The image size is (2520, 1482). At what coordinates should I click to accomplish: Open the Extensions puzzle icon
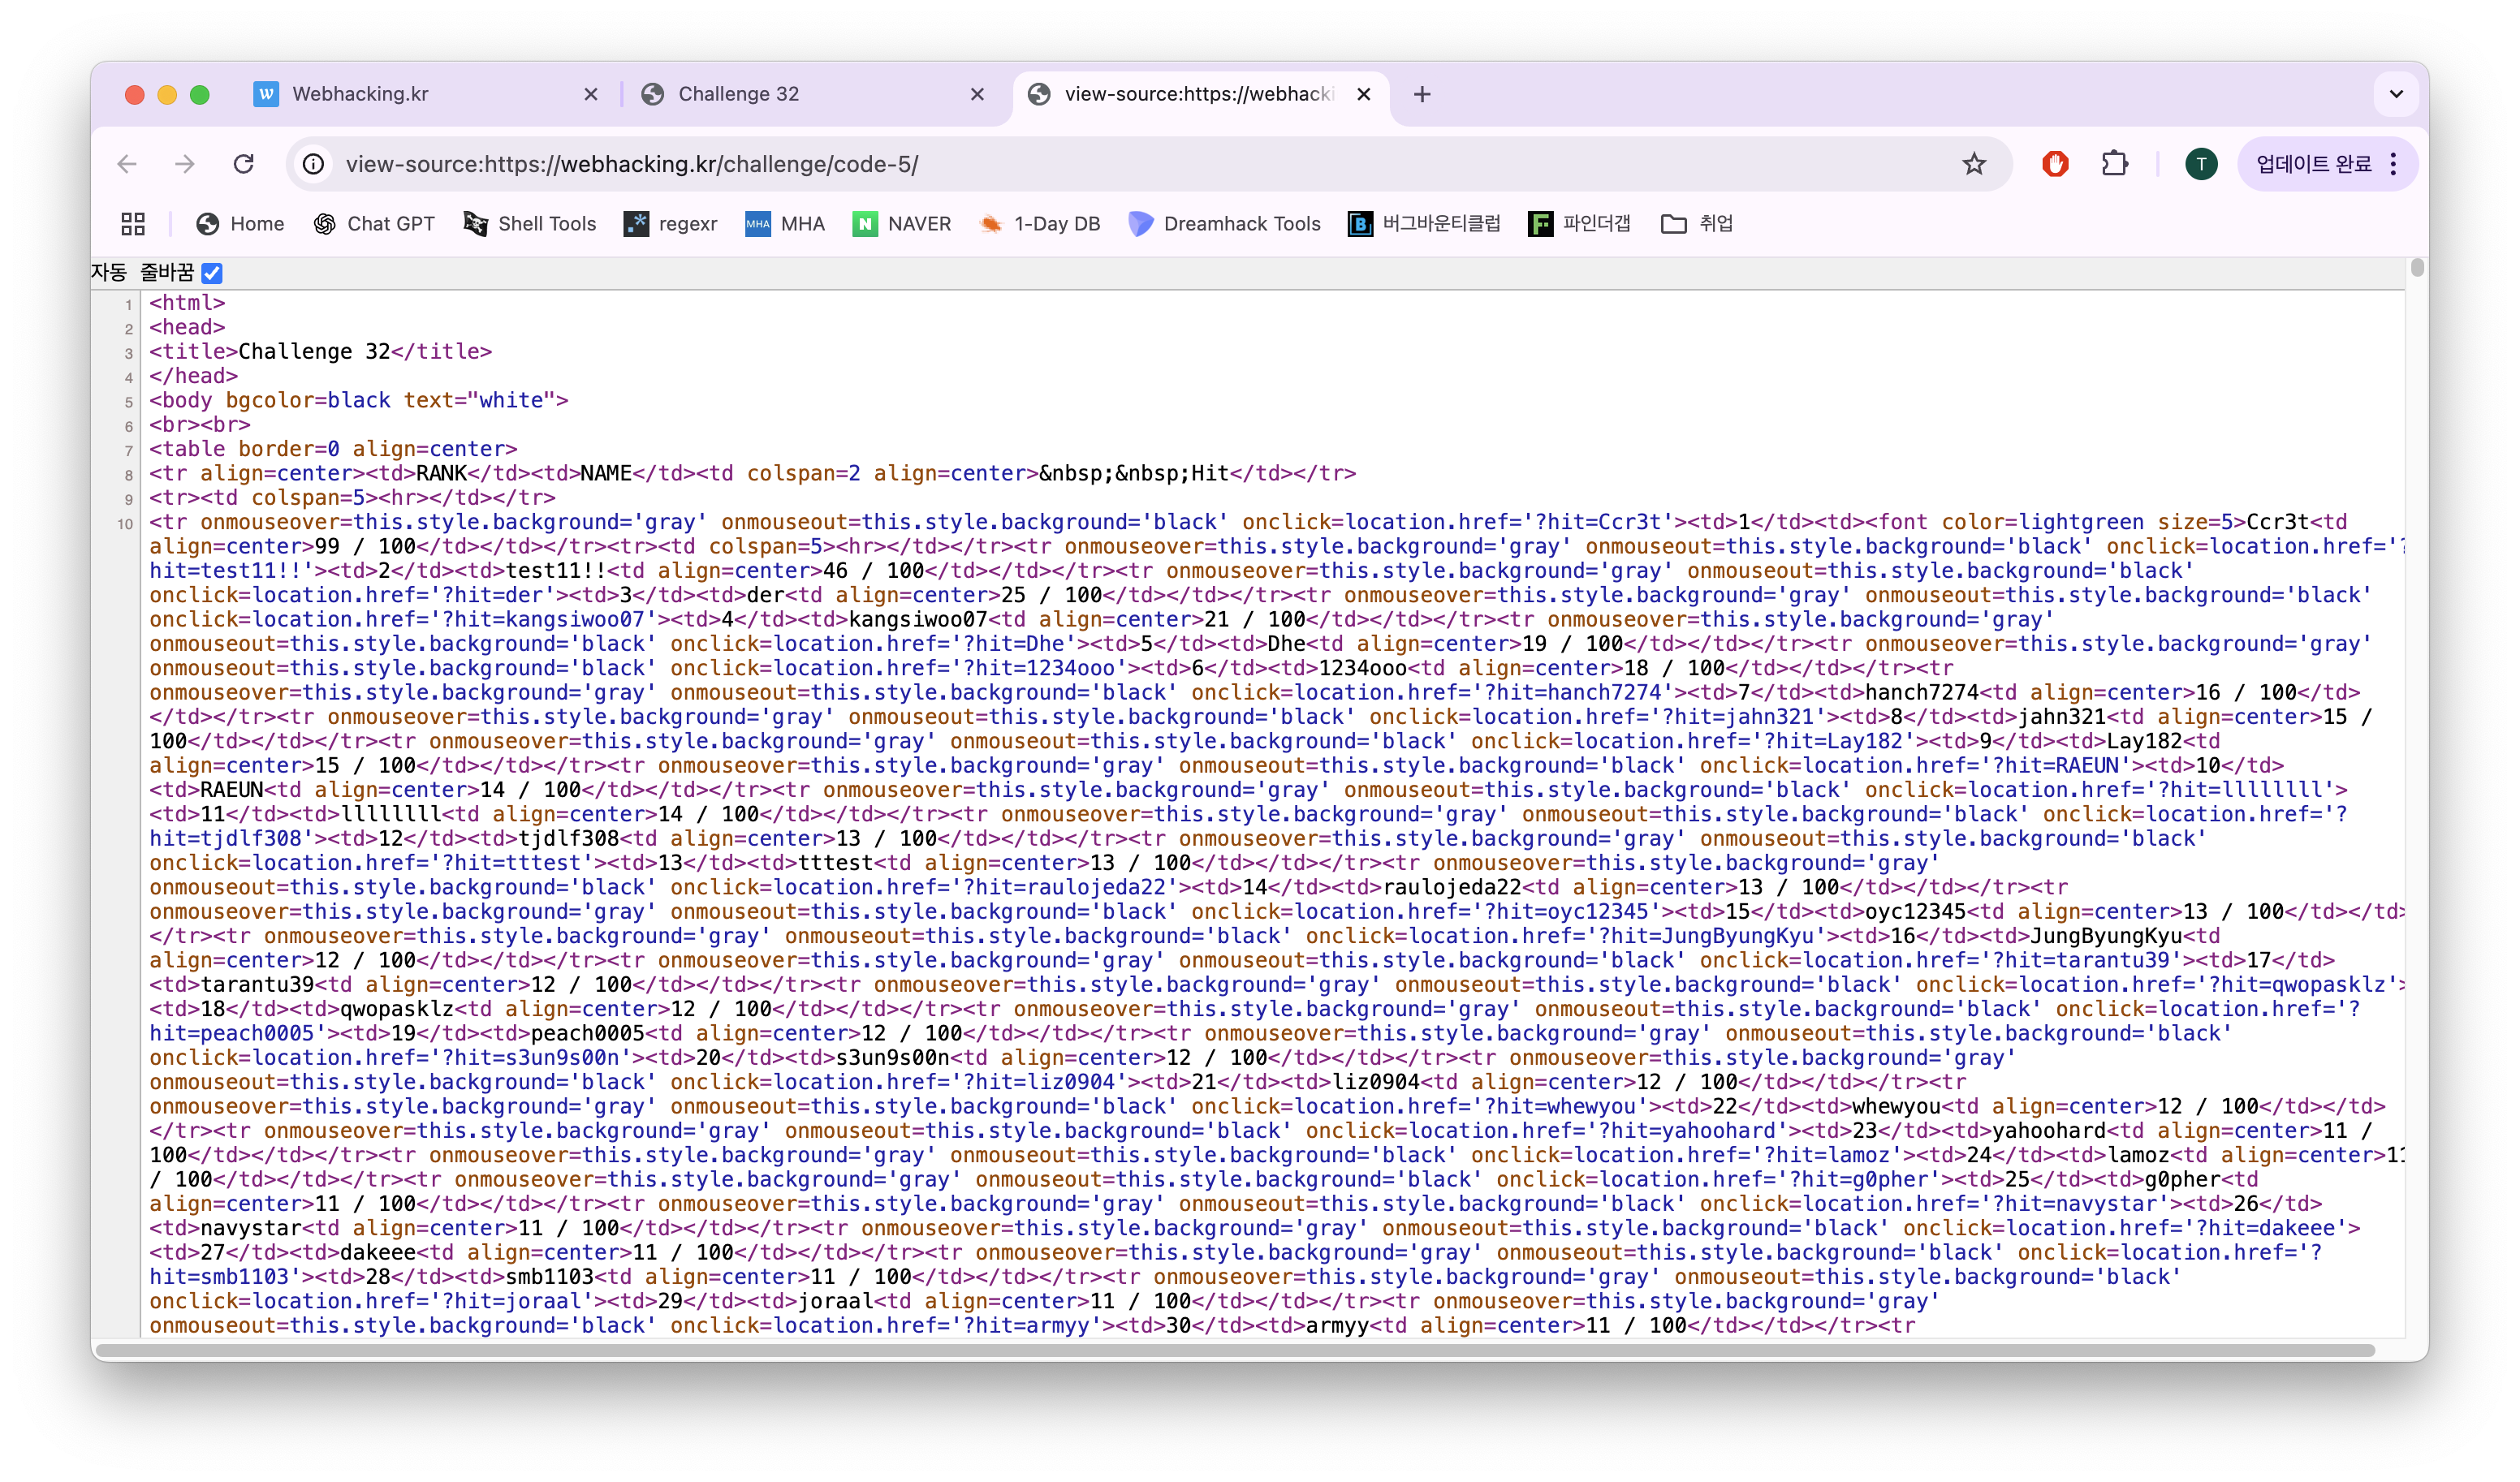point(2114,164)
